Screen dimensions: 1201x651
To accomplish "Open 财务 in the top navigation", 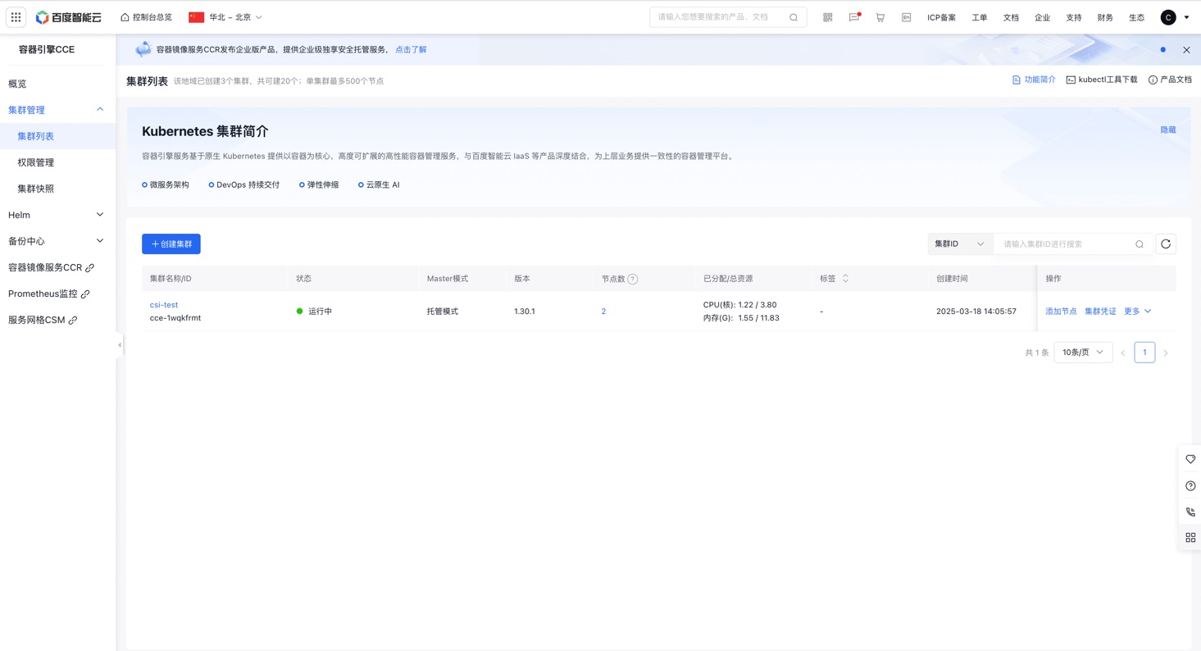I will (1105, 17).
